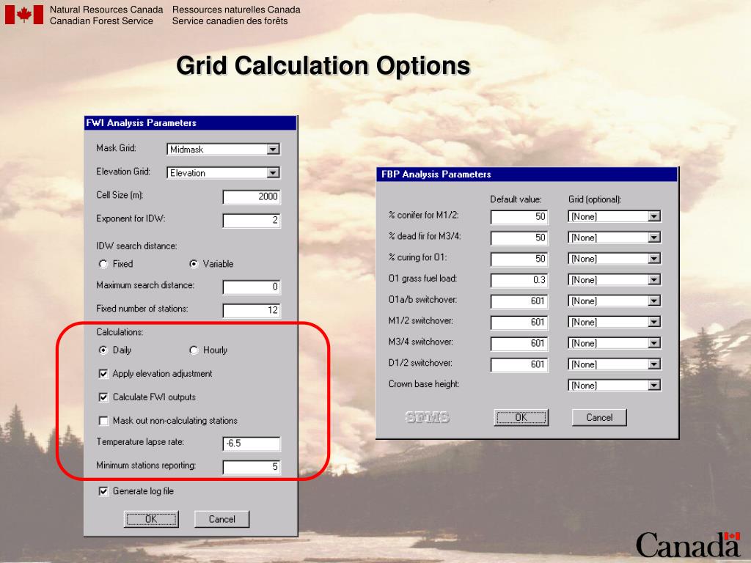
Task: Toggle Generate log file checkbox
Action: [x=103, y=491]
